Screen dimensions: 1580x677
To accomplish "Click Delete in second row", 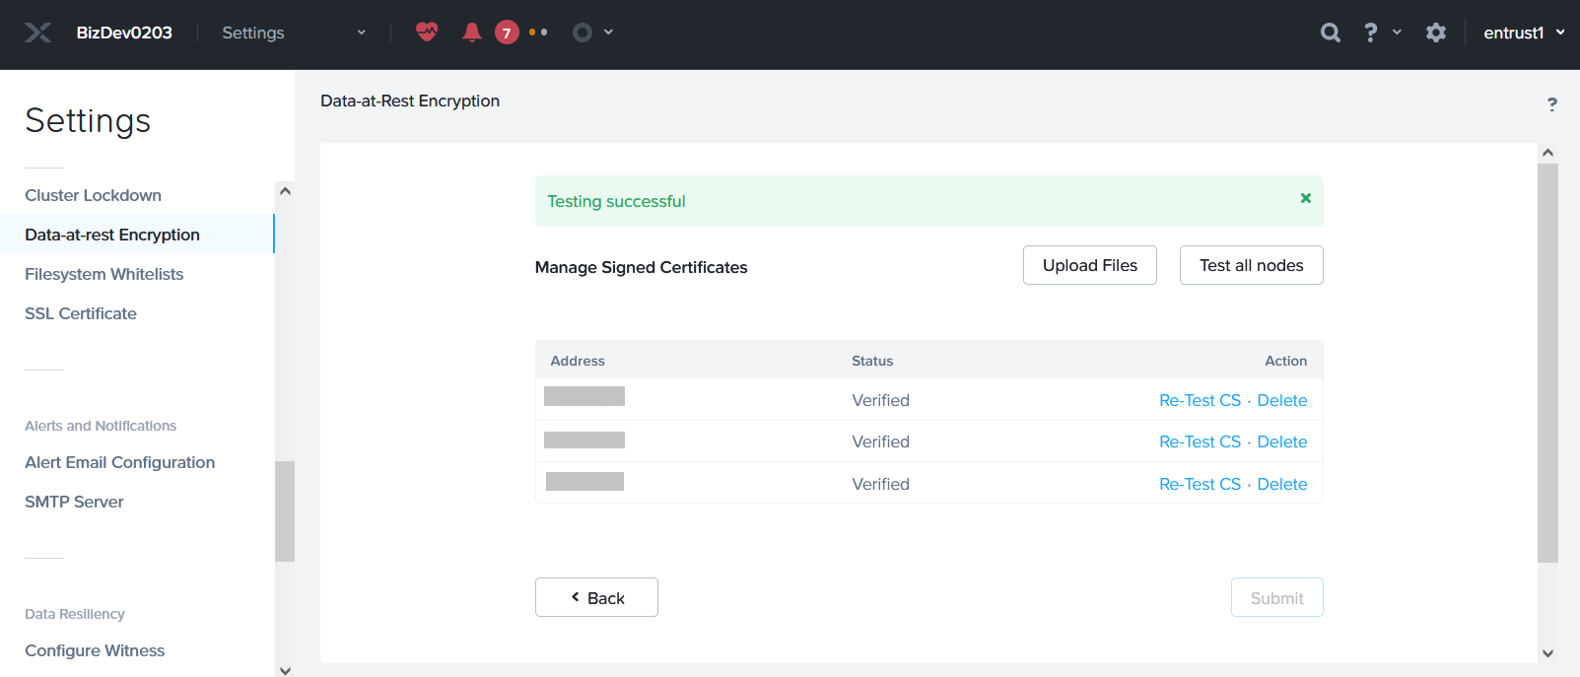I will (x=1282, y=441).
